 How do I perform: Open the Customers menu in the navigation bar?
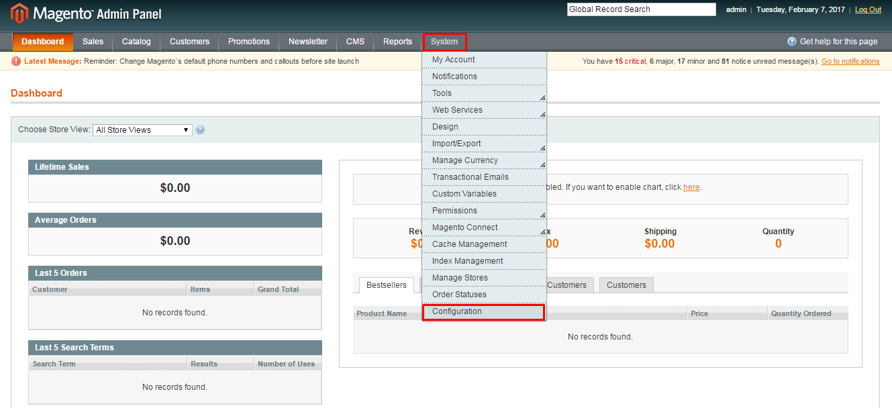pyautogui.click(x=189, y=42)
